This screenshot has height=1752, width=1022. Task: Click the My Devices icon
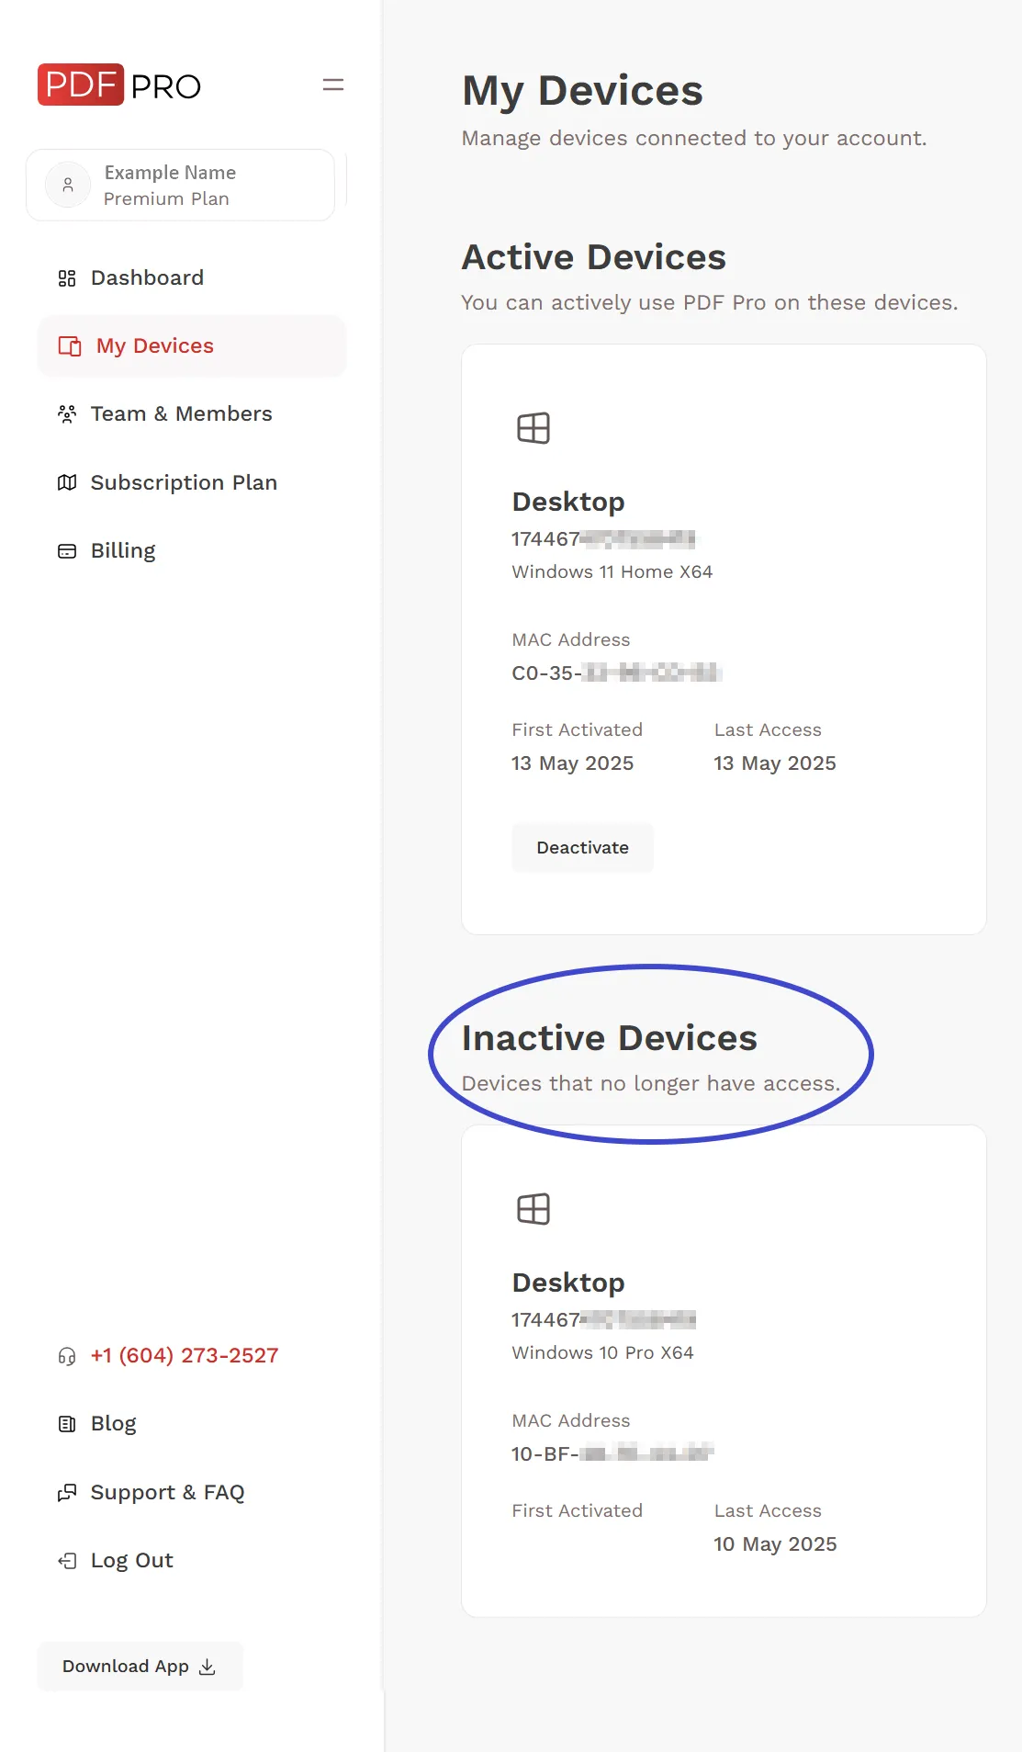coord(70,346)
